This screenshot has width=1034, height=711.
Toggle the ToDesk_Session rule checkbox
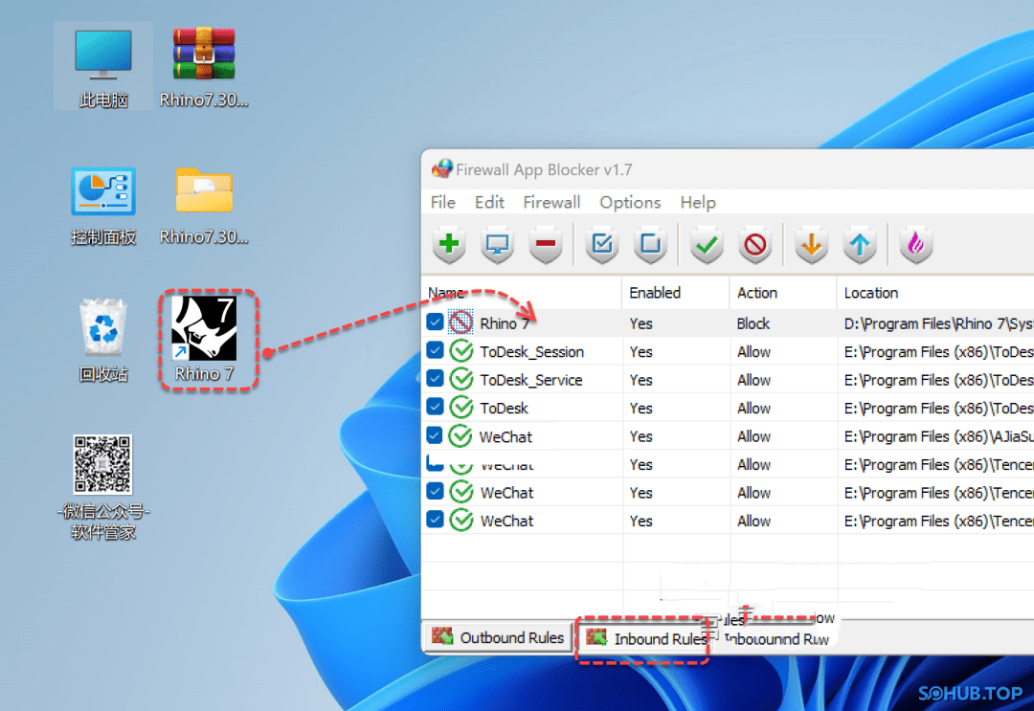pos(435,351)
